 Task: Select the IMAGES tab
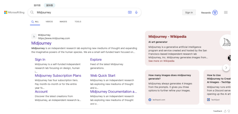pos(63,22)
